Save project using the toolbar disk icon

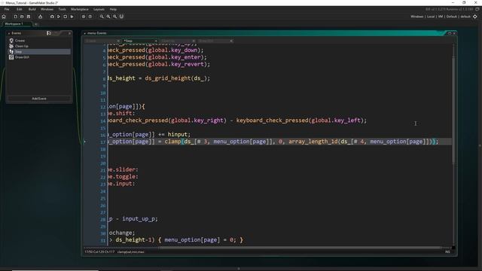pos(29,17)
